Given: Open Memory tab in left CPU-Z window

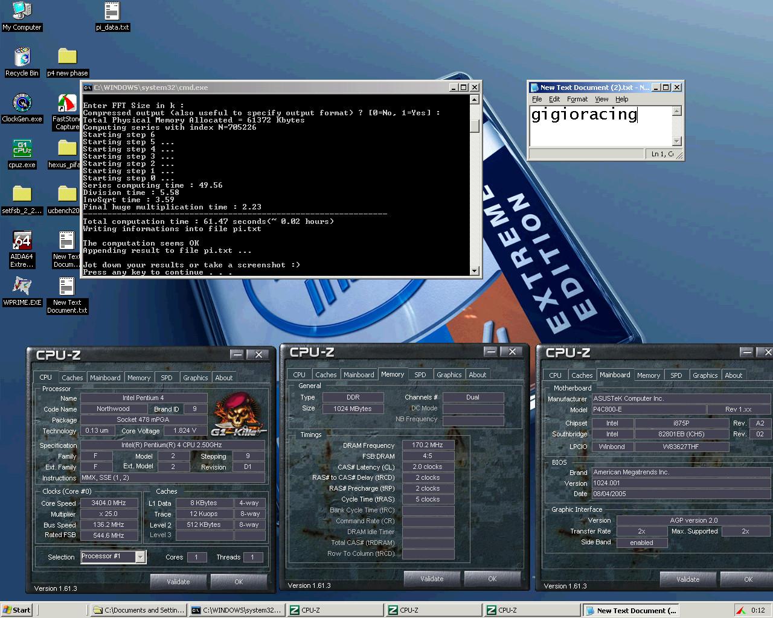Looking at the screenshot, I should tap(139, 378).
